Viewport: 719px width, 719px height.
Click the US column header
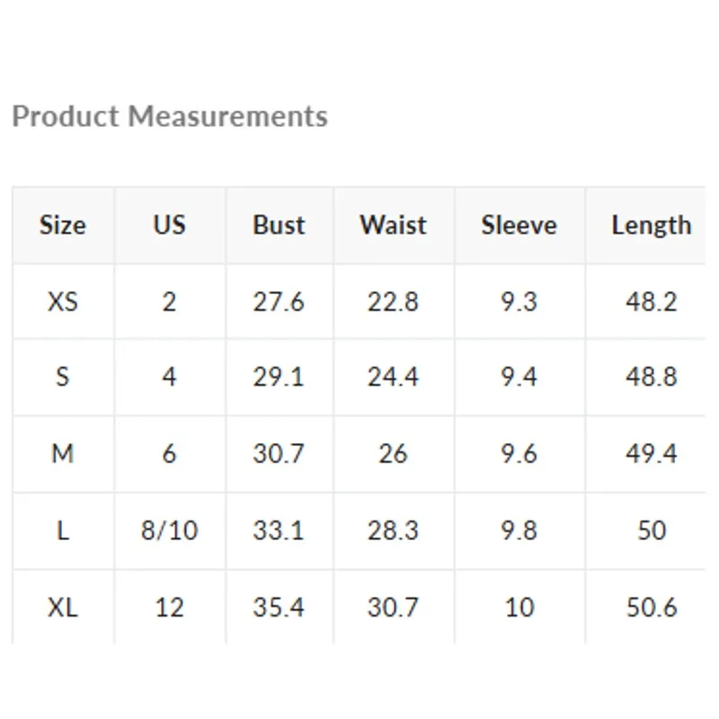point(169,225)
